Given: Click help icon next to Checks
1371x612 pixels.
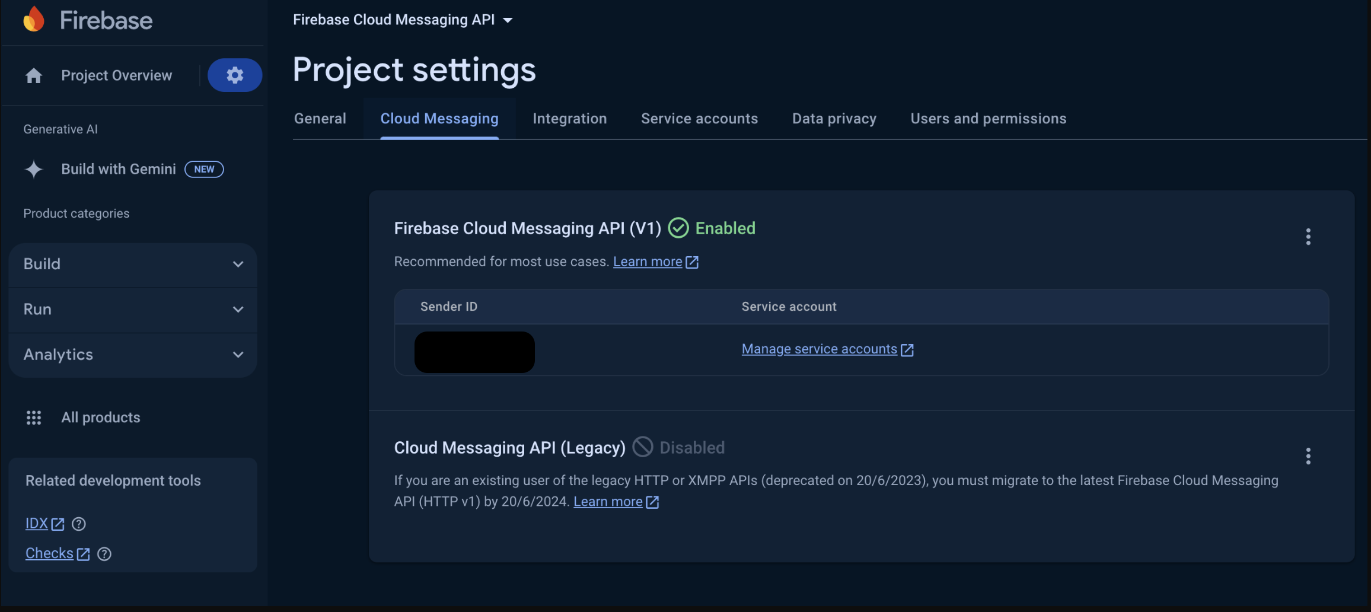Looking at the screenshot, I should point(104,554).
